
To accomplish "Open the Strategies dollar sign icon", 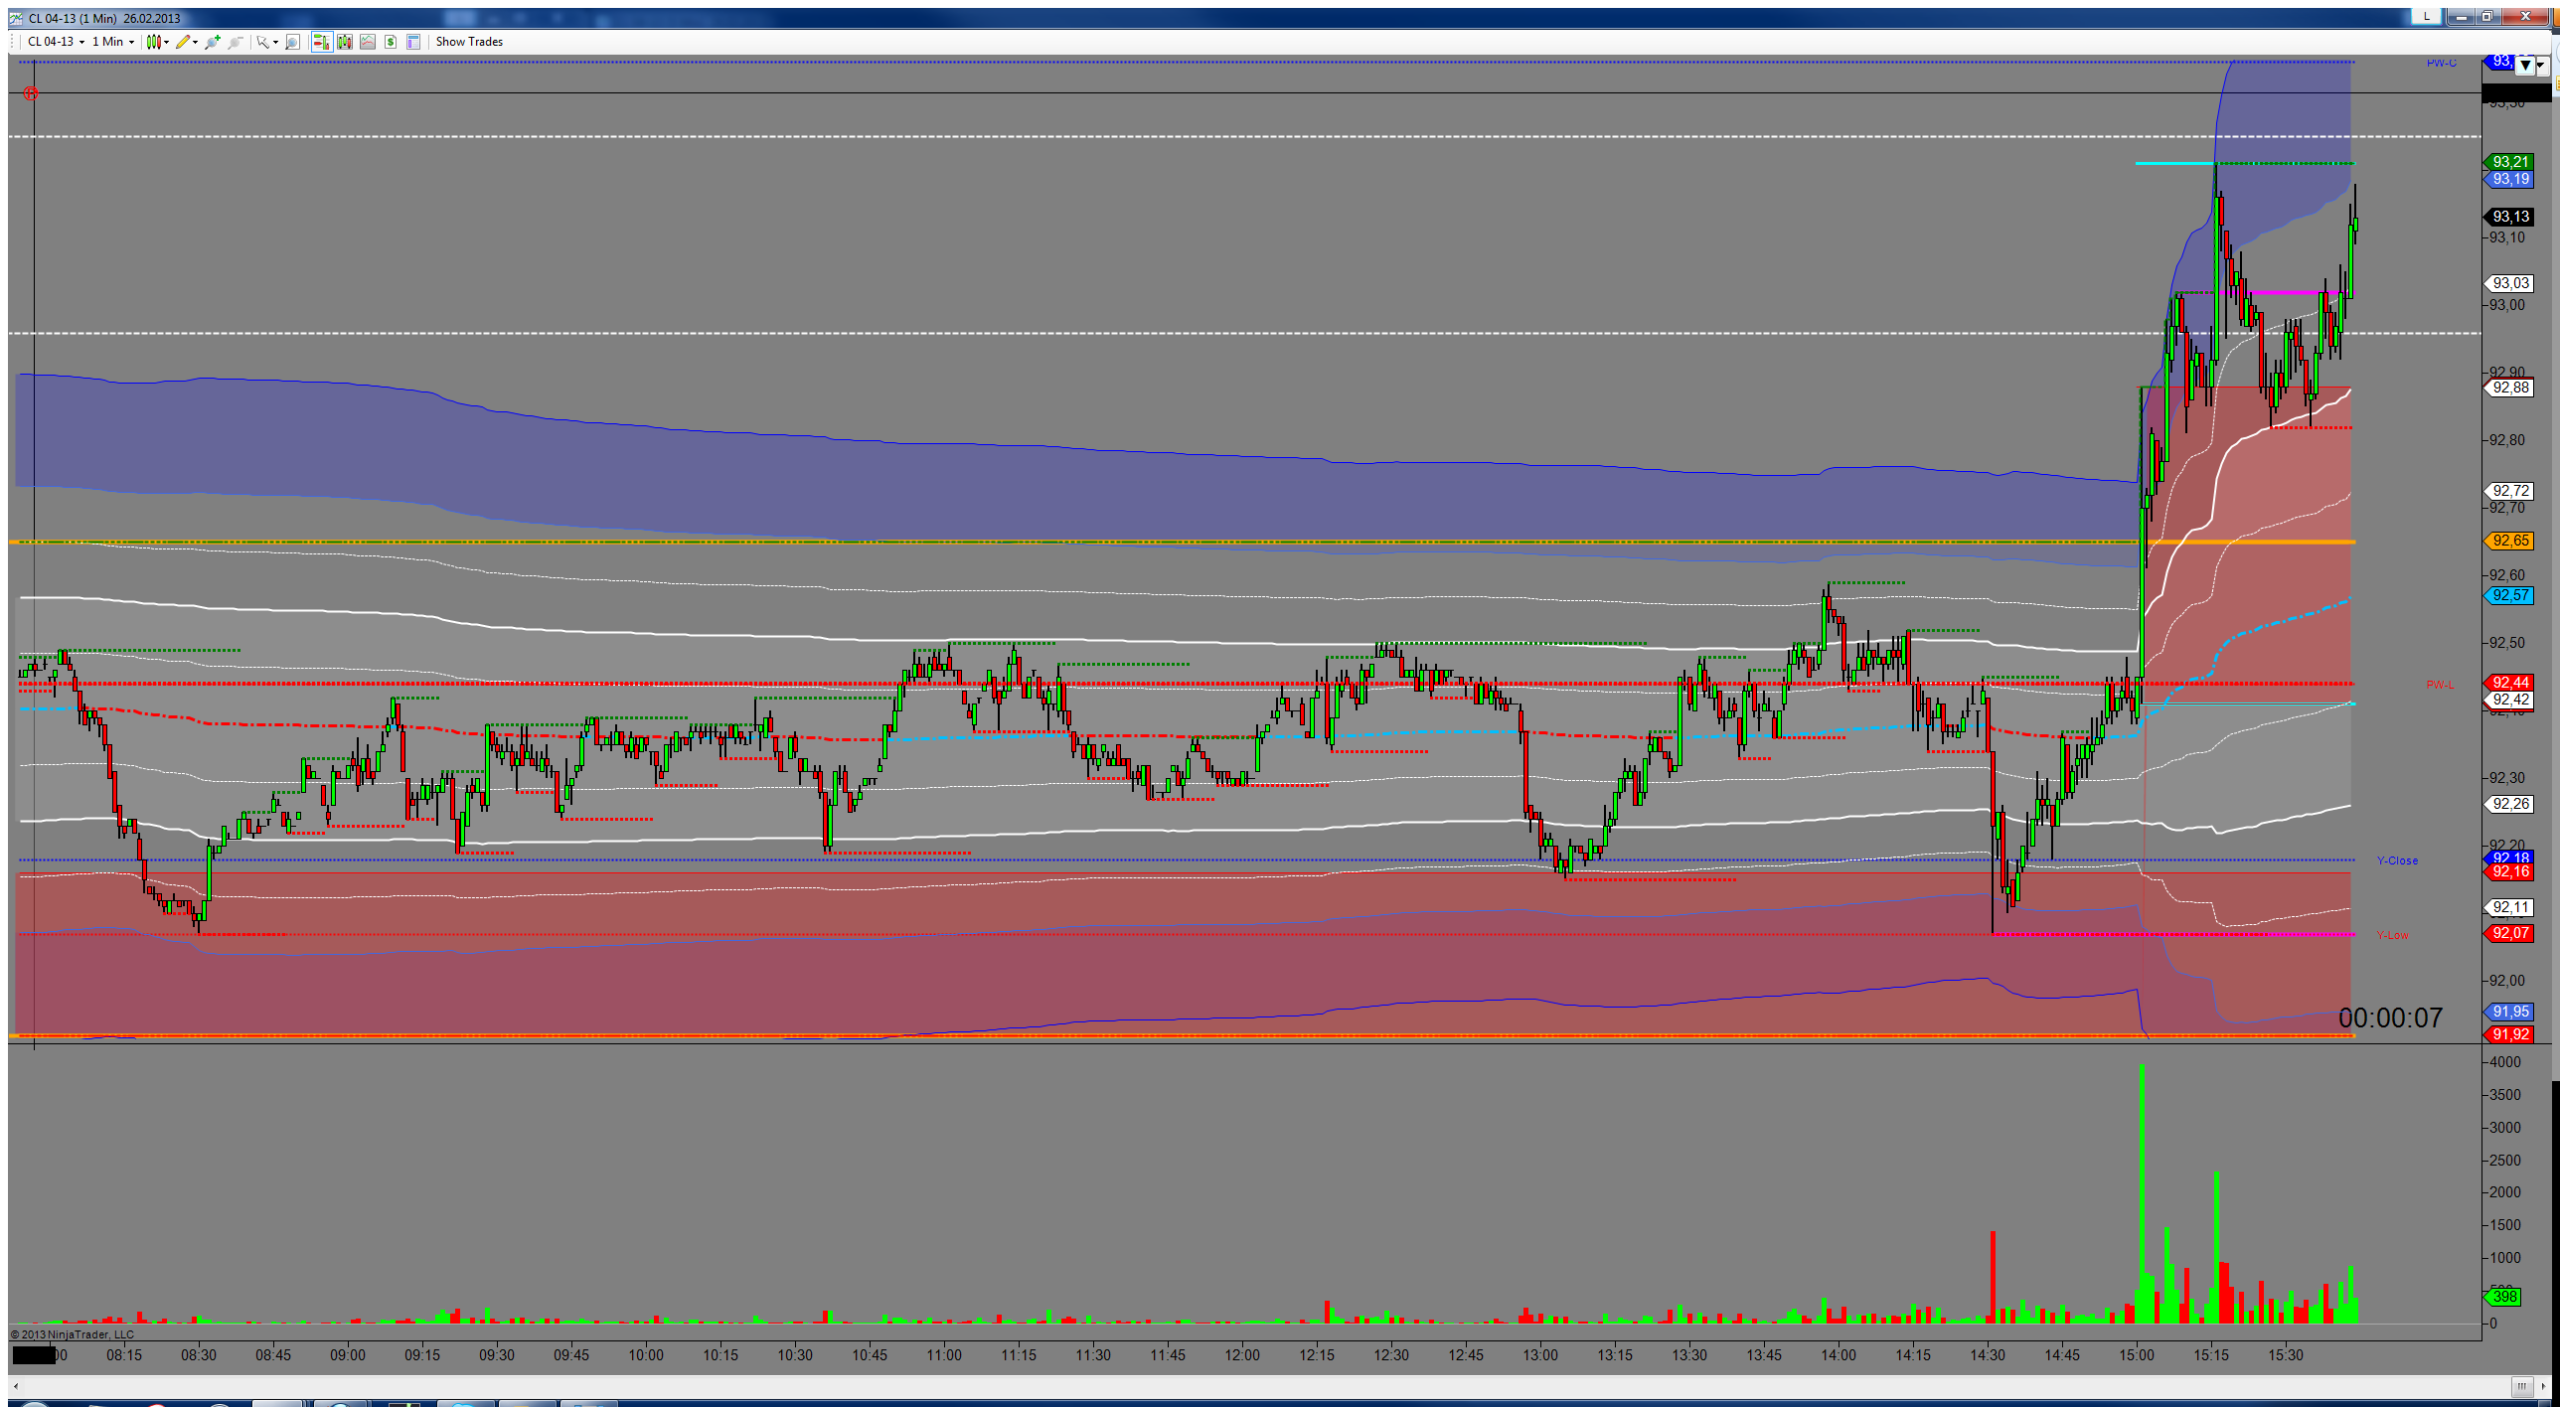I will [391, 42].
